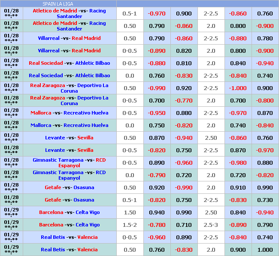Click 0.730 odds in Getafe vs Osasuna

coord(265,200)
